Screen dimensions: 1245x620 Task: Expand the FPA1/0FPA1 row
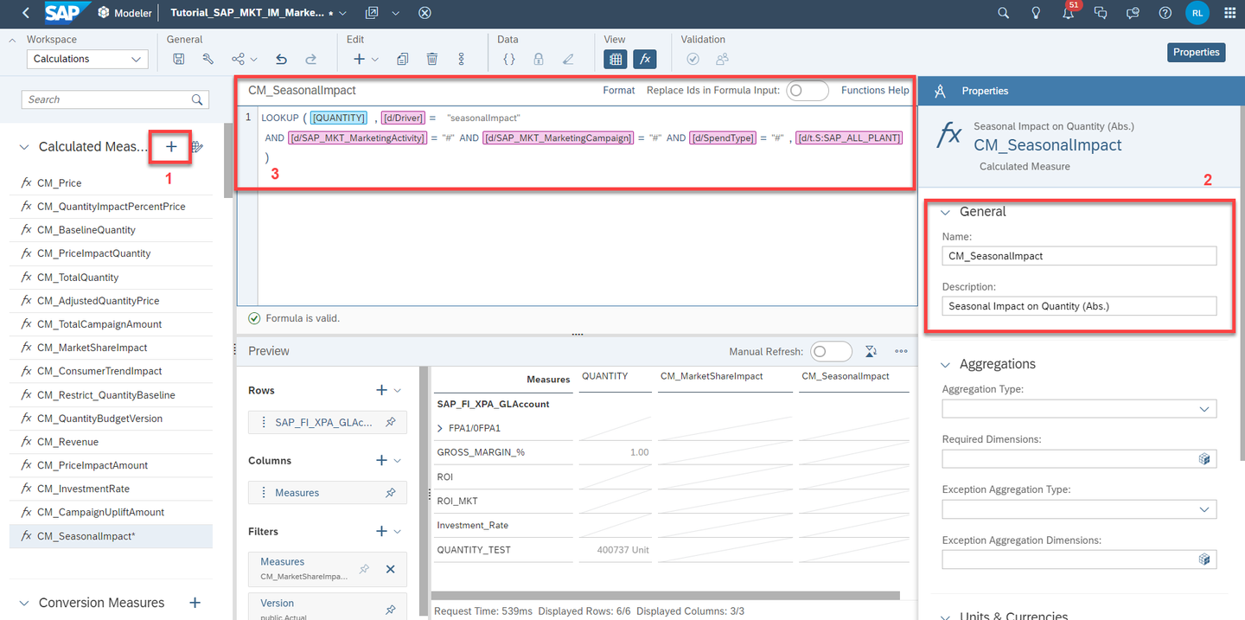(440, 428)
